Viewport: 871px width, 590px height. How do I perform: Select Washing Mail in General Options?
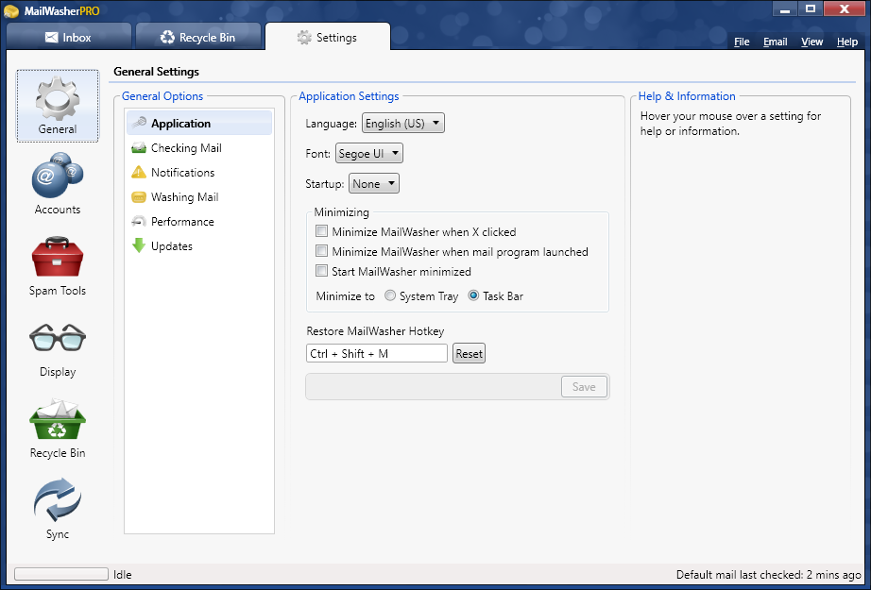click(x=199, y=197)
